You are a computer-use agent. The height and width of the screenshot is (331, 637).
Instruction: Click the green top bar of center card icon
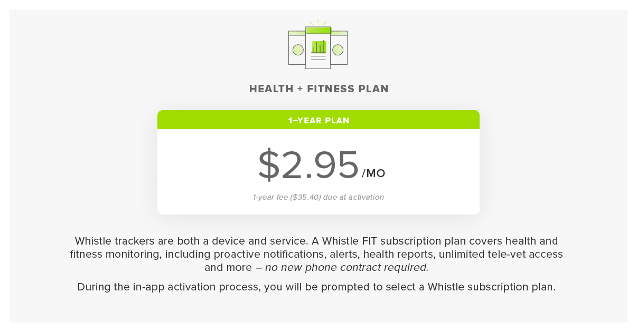coord(318,30)
